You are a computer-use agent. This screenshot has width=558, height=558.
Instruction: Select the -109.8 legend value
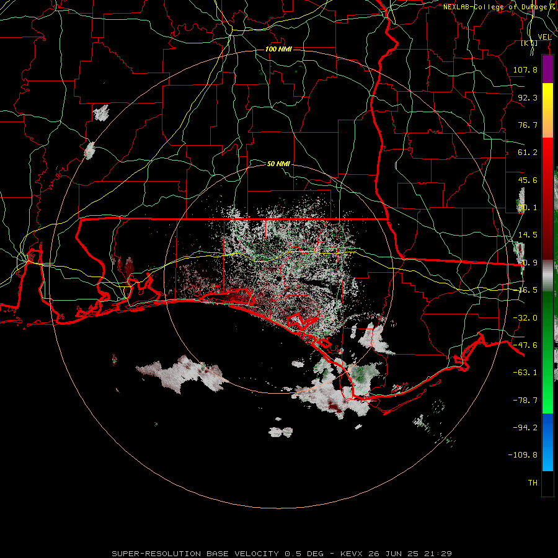tap(523, 455)
